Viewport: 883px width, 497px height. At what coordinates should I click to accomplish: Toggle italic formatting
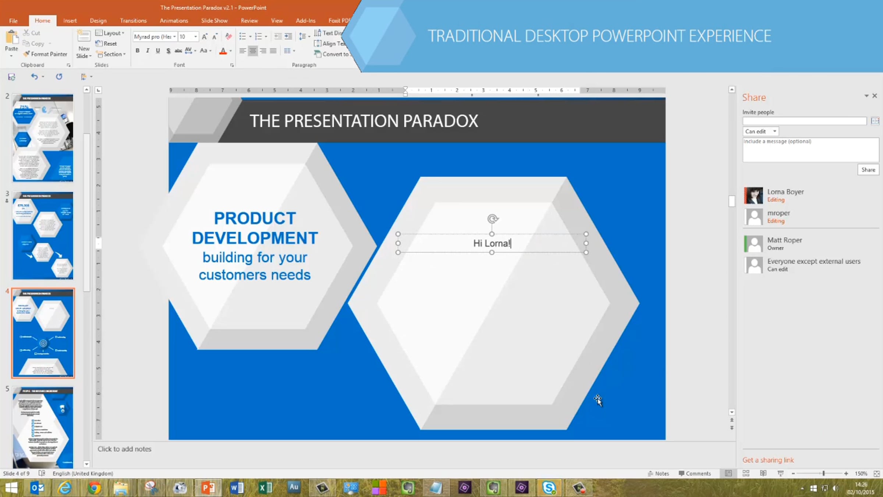[x=148, y=51]
